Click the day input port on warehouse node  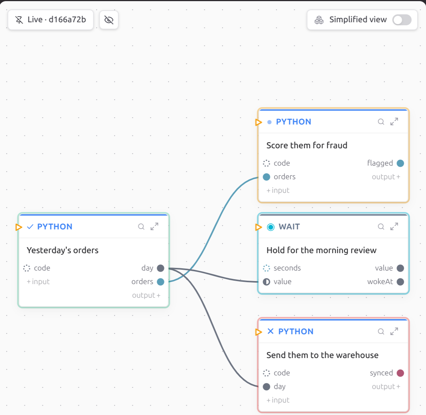(266, 386)
